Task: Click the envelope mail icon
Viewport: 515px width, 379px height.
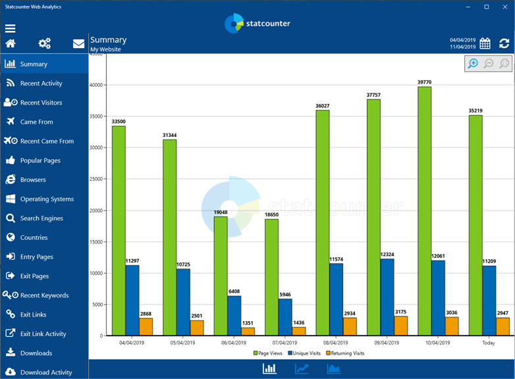Action: pos(78,43)
